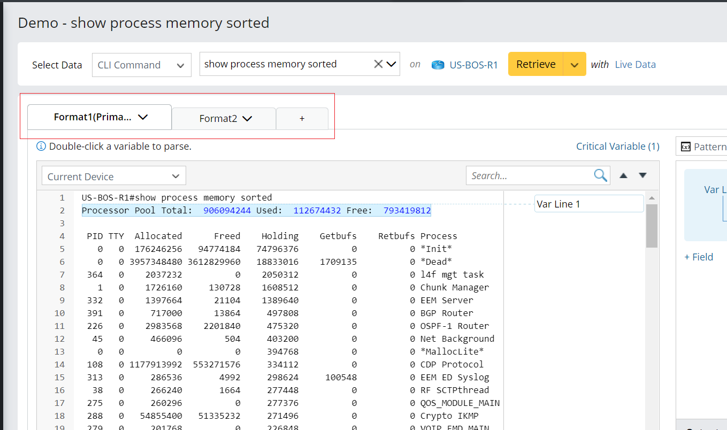This screenshot has width=727, height=430.
Task: Click the Retrieve button
Action: click(535, 64)
